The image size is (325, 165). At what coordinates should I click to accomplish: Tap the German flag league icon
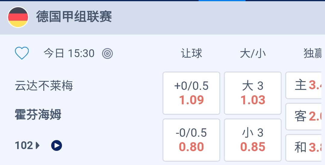click(x=18, y=17)
